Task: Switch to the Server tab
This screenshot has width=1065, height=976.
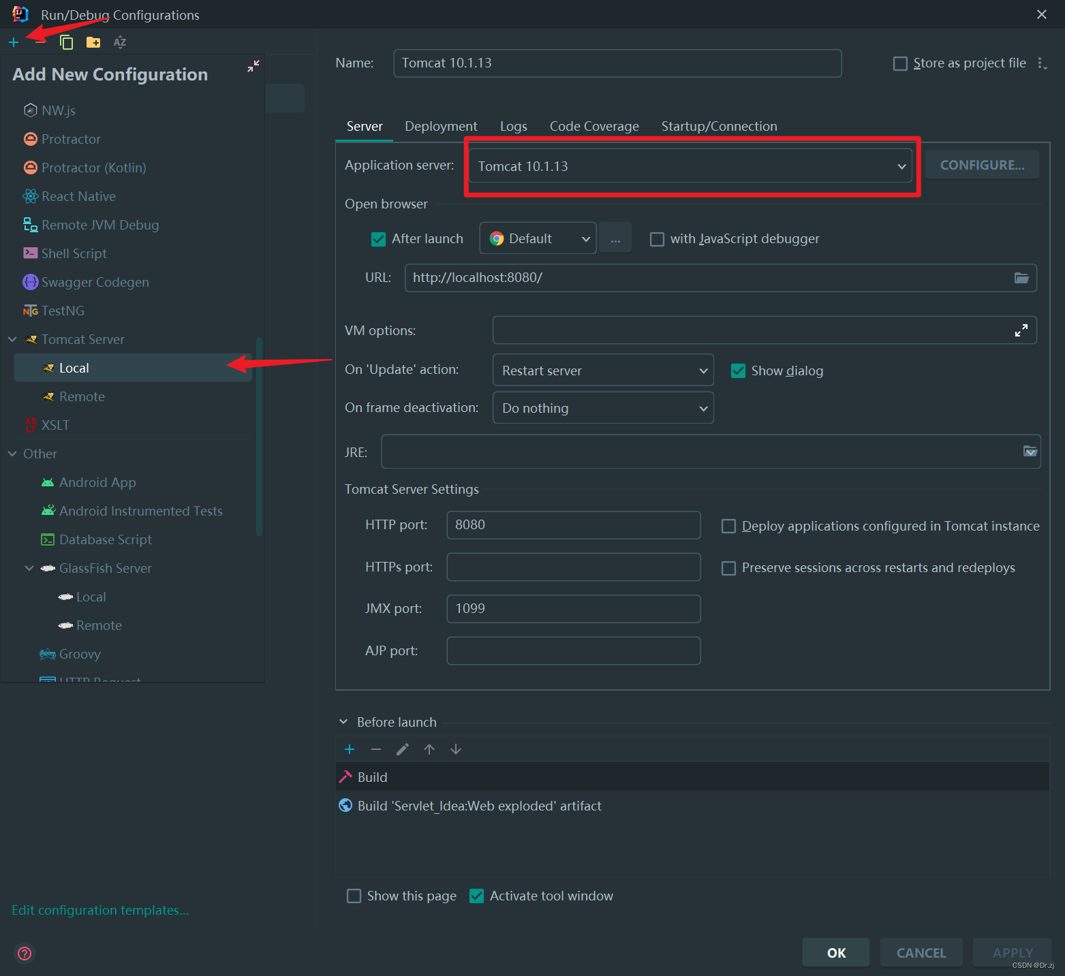Action: 365,126
